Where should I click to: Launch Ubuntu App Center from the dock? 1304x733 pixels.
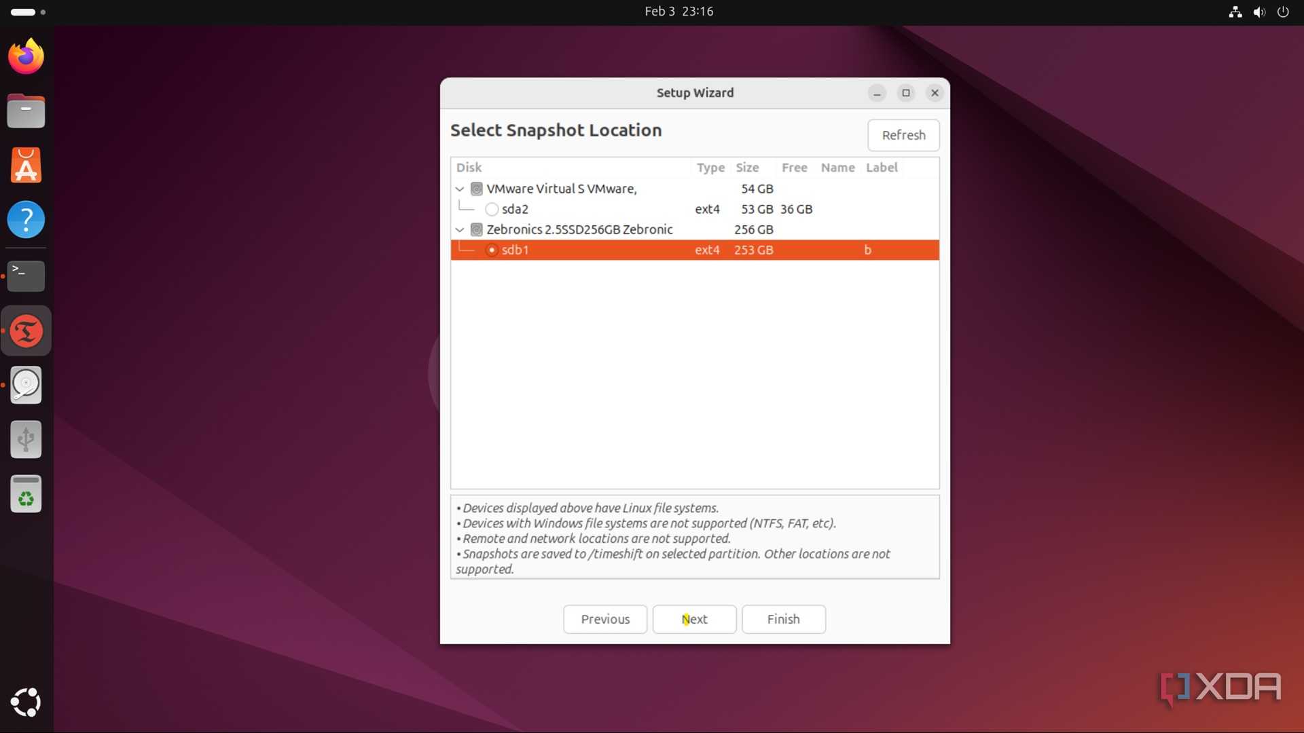click(26, 165)
